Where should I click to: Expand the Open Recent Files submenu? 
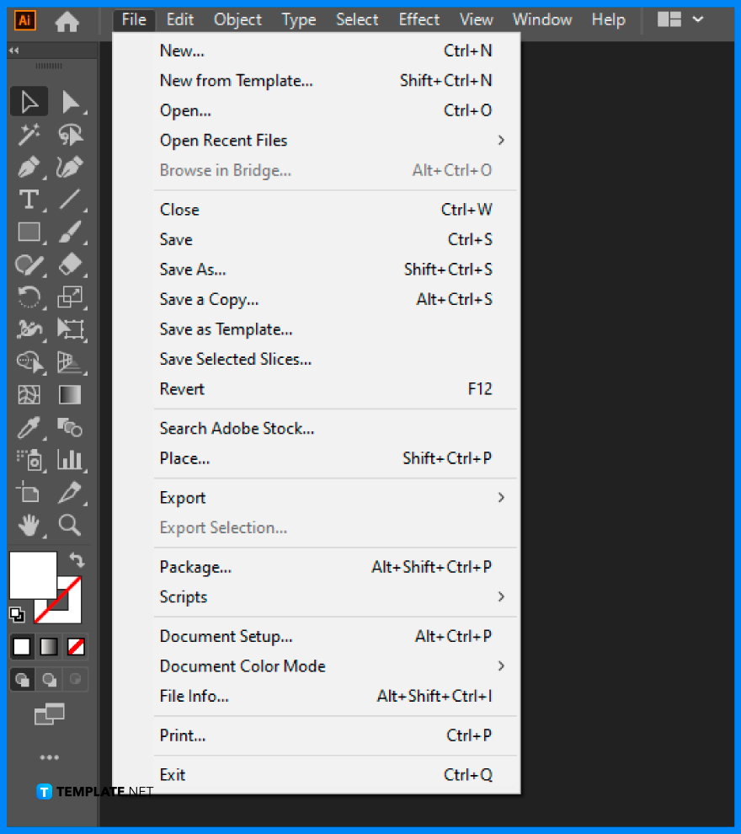tap(223, 140)
